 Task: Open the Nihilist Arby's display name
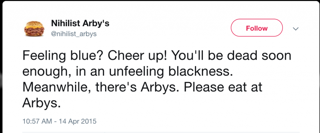(80, 24)
